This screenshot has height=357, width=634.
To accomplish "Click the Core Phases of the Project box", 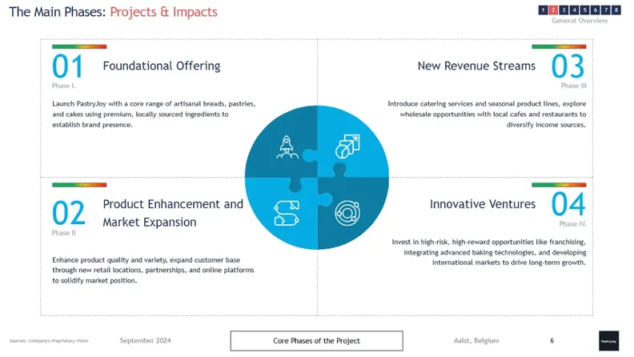I will click(x=316, y=341).
